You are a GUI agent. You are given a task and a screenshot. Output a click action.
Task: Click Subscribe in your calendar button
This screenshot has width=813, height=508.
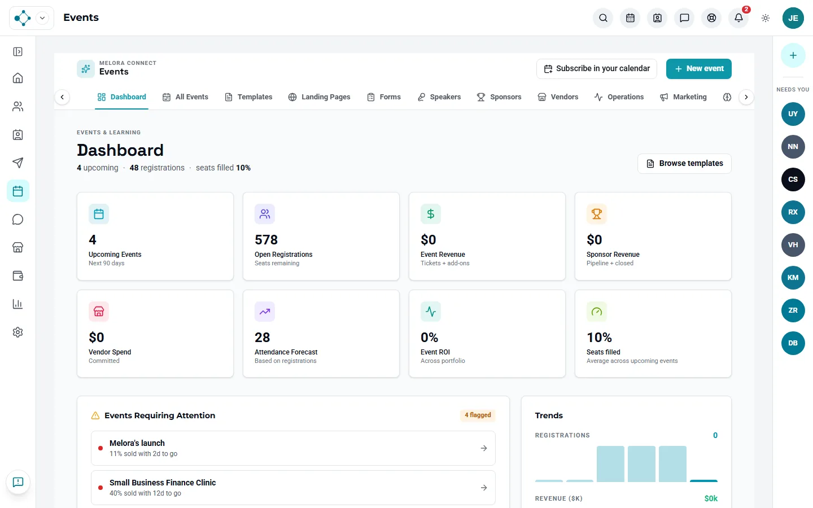pyautogui.click(x=597, y=69)
